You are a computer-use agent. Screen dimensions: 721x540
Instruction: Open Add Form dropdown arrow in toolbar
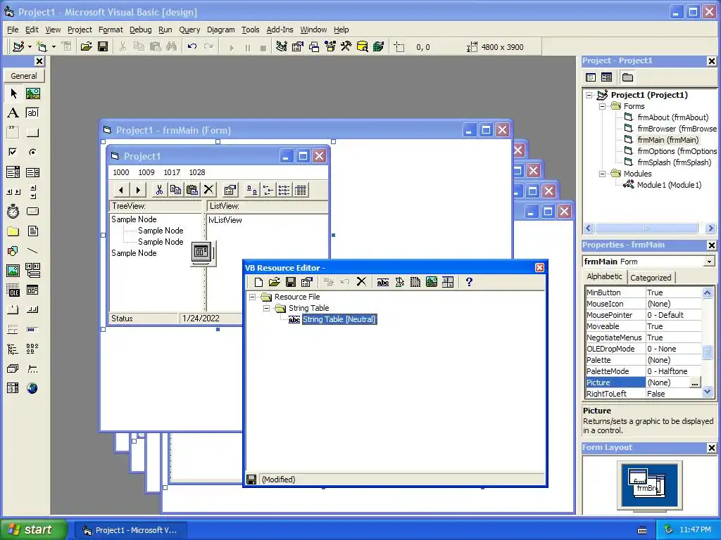coord(54,47)
